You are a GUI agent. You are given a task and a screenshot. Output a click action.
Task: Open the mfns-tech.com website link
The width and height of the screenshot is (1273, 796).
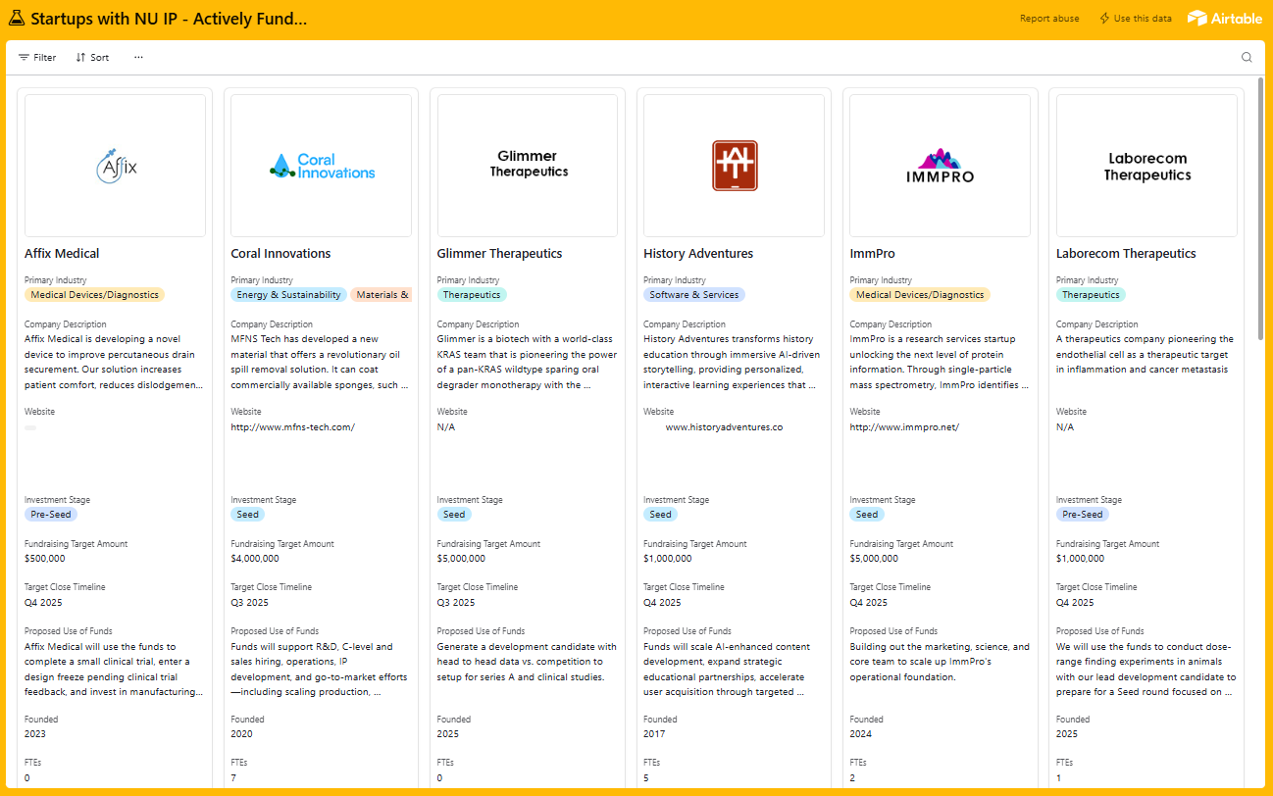coord(292,427)
